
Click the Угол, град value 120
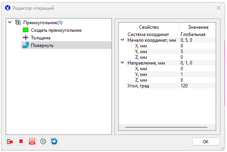184,86
